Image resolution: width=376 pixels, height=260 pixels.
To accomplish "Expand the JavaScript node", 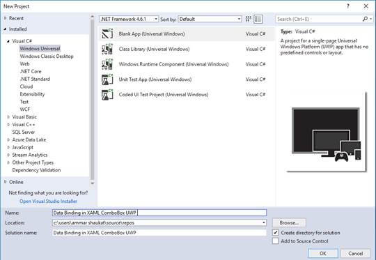I will click(x=8, y=147).
